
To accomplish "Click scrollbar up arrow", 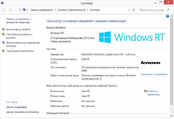I will pyautogui.click(x=171, y=16).
